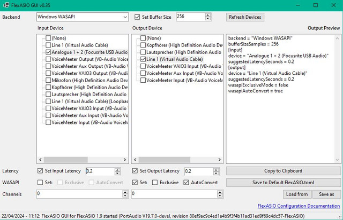Check VoiceMeeter VAIO3 Input output device
This screenshot has height=220, width=343.
(x=143, y=66)
